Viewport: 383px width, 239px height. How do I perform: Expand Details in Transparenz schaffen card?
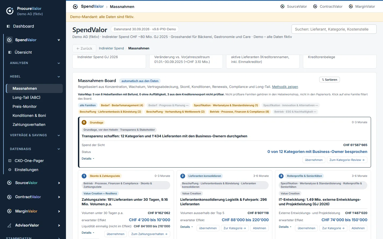[x=88, y=159]
